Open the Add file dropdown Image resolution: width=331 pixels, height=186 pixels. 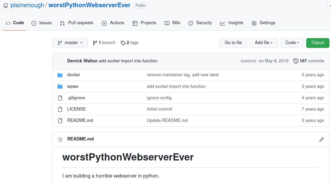coord(263,43)
